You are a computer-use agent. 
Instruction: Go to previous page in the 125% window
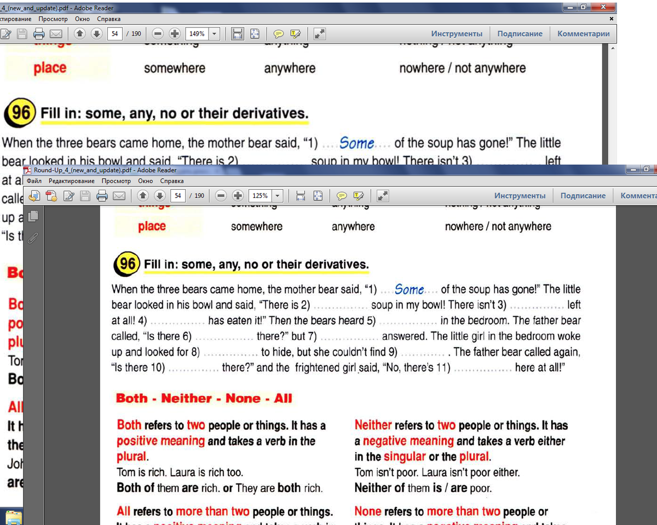143,196
